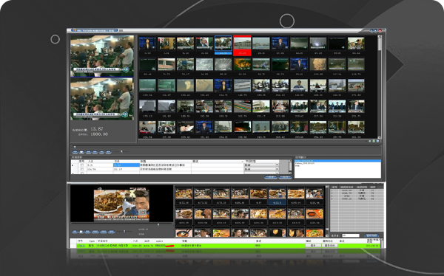This screenshot has height=276, width=444.
Task: Tick the checkbox in the empty third clip row
Action: [82, 173]
